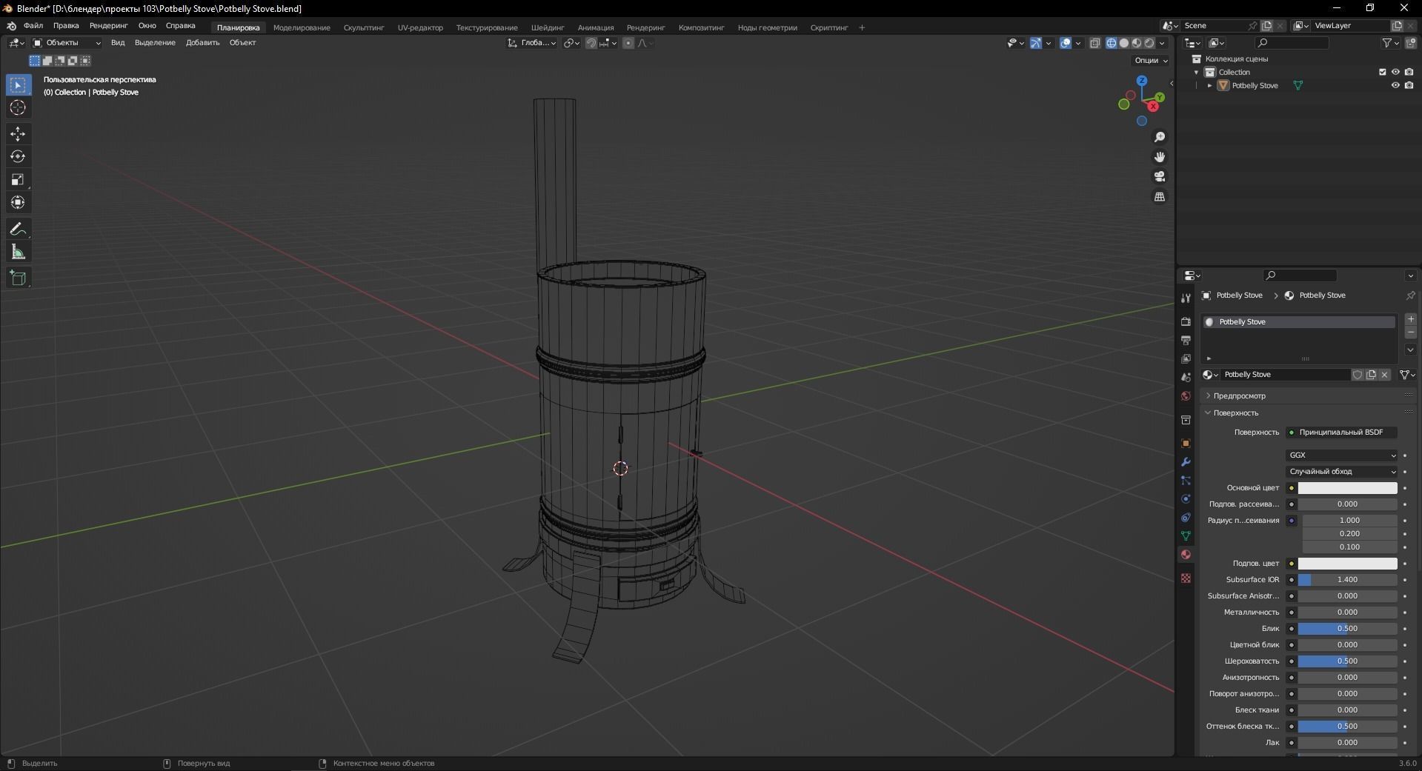The image size is (1422, 771).
Task: Unlink the Potbelly Stove material with X
Action: click(x=1384, y=375)
